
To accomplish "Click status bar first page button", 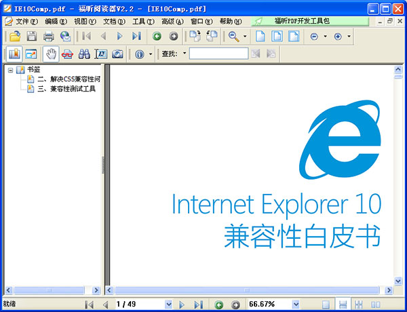I will [x=89, y=305].
